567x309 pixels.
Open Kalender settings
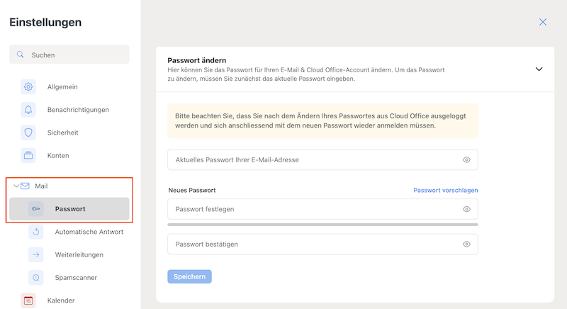[61, 300]
